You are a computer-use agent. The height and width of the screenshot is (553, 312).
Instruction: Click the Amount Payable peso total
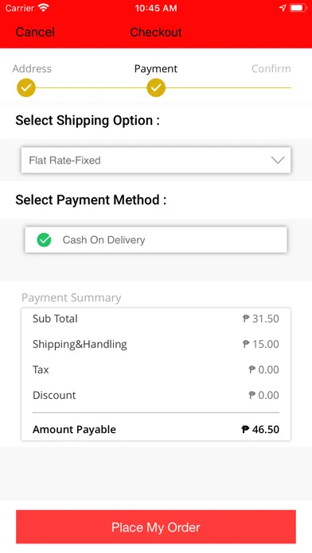pyautogui.click(x=260, y=429)
